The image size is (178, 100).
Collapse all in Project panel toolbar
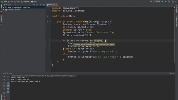(x=37, y=5)
